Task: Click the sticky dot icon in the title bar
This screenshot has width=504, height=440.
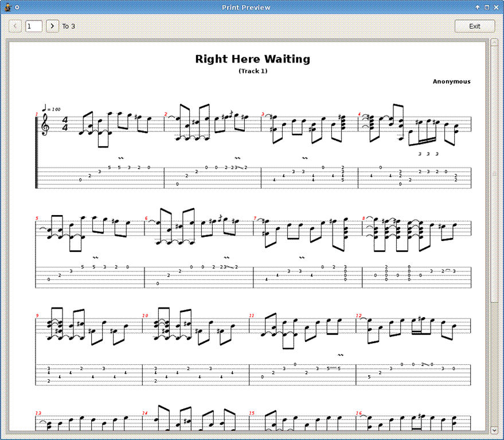Action: [x=17, y=7]
